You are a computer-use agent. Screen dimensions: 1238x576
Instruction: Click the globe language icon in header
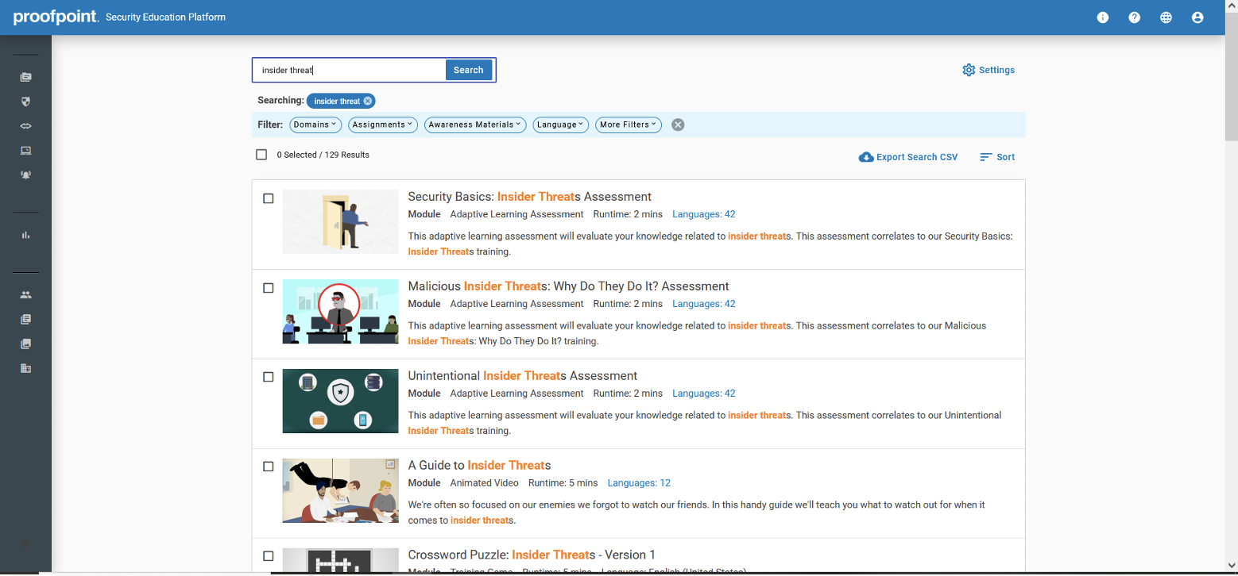pos(1166,17)
